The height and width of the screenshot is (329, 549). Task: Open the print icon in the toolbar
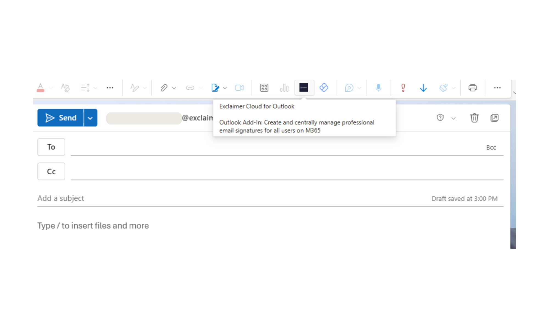pos(472,88)
